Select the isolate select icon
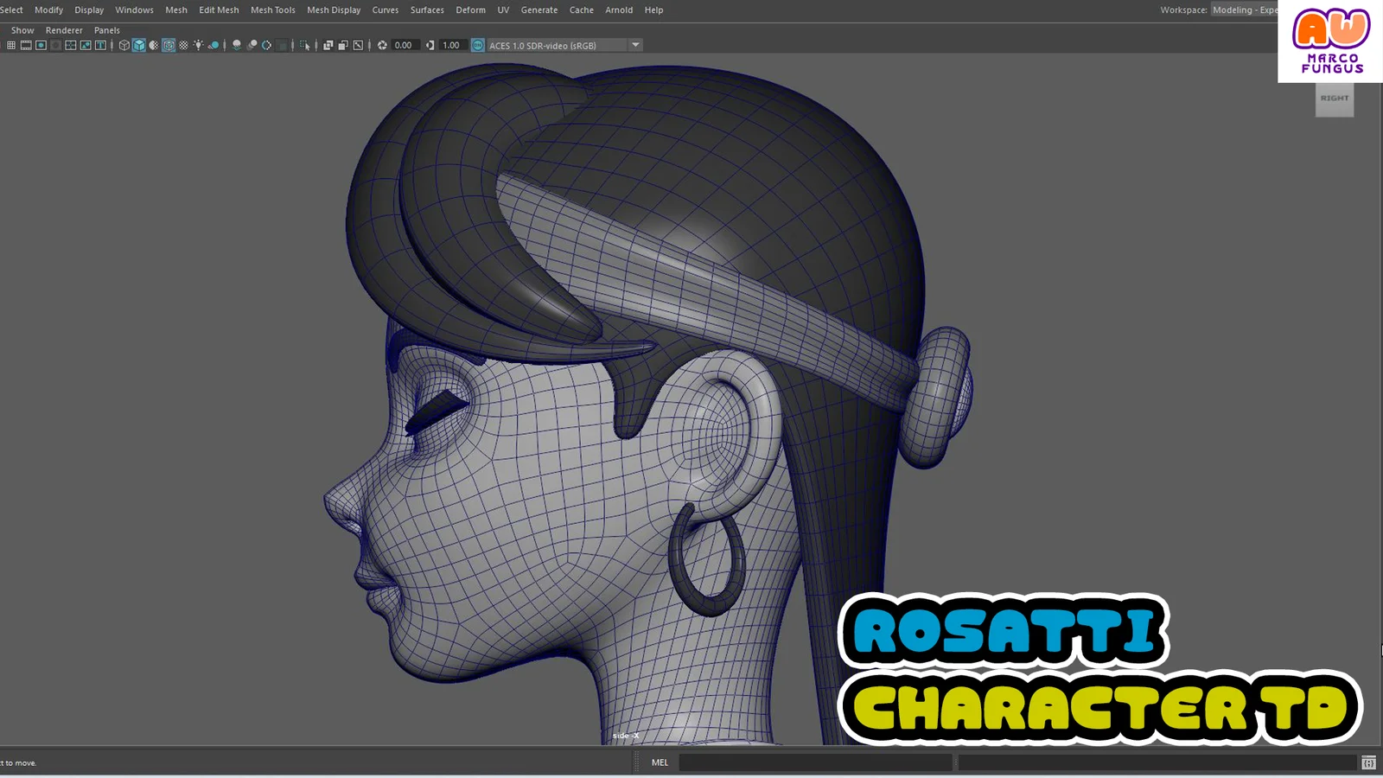The height and width of the screenshot is (778, 1383). [x=304, y=45]
